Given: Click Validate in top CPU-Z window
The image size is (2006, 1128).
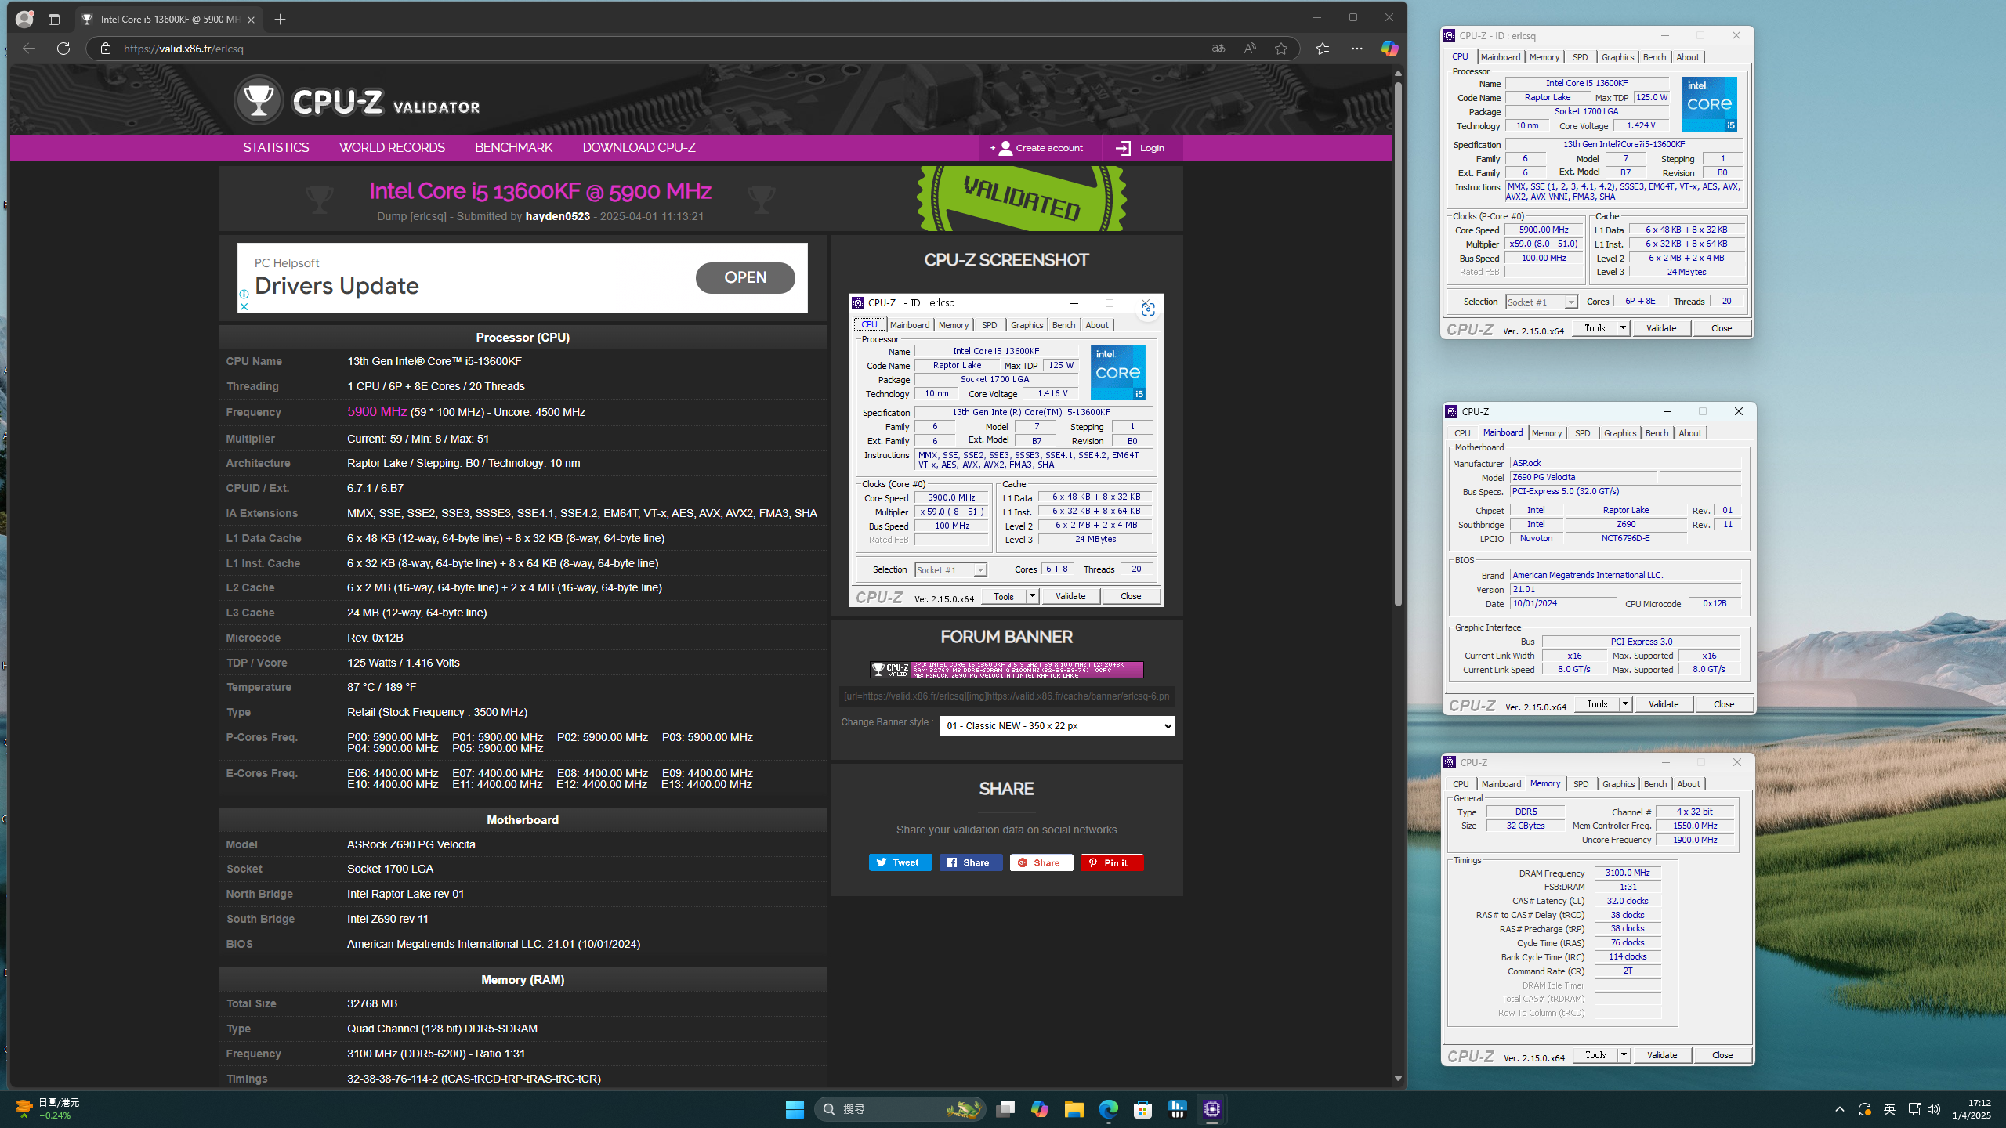Looking at the screenshot, I should [1661, 328].
